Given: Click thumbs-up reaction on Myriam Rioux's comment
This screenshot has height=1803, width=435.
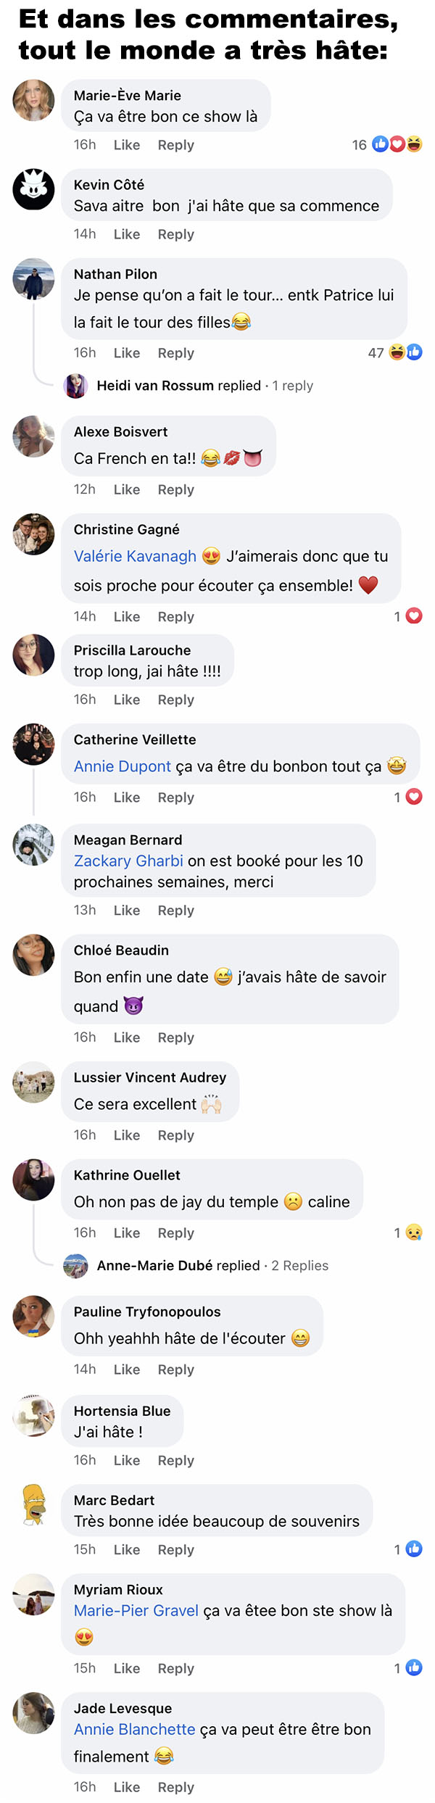Looking at the screenshot, I should (414, 1667).
